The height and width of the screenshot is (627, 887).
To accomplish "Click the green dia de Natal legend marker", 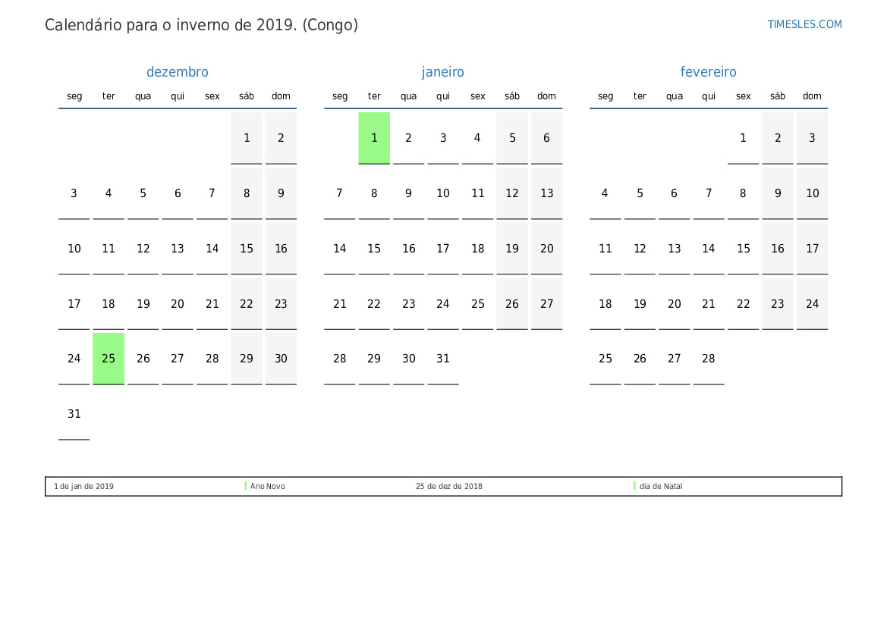I will (x=634, y=486).
